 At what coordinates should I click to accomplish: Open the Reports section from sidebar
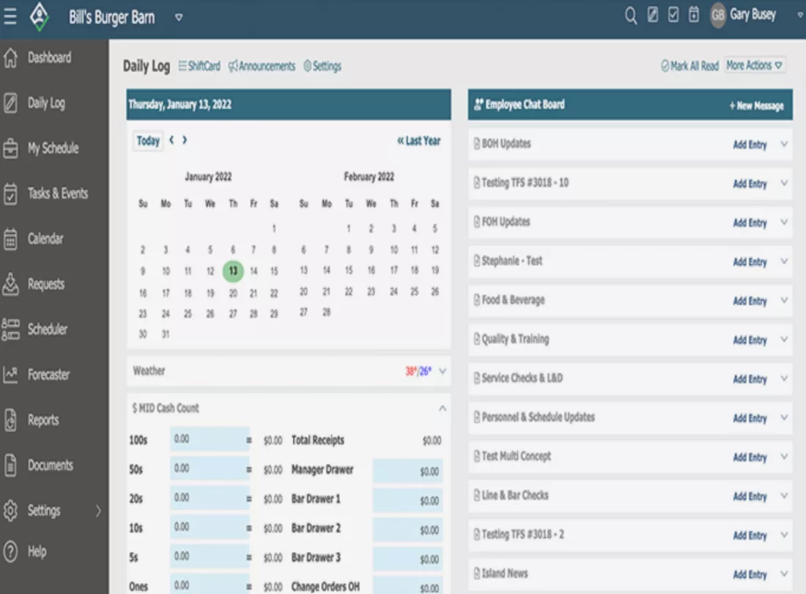point(43,420)
